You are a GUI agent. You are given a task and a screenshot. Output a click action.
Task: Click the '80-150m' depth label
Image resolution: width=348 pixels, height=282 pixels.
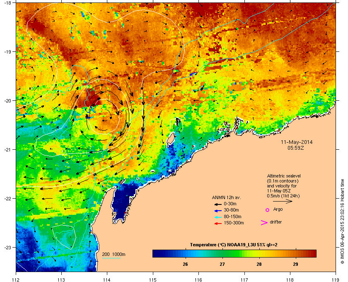(232, 216)
